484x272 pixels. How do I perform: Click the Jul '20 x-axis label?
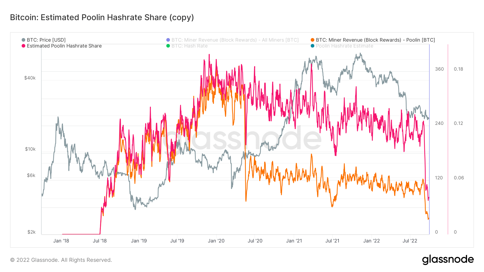click(255, 241)
